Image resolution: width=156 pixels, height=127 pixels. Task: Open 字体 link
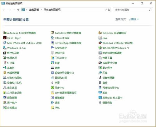[57, 108]
